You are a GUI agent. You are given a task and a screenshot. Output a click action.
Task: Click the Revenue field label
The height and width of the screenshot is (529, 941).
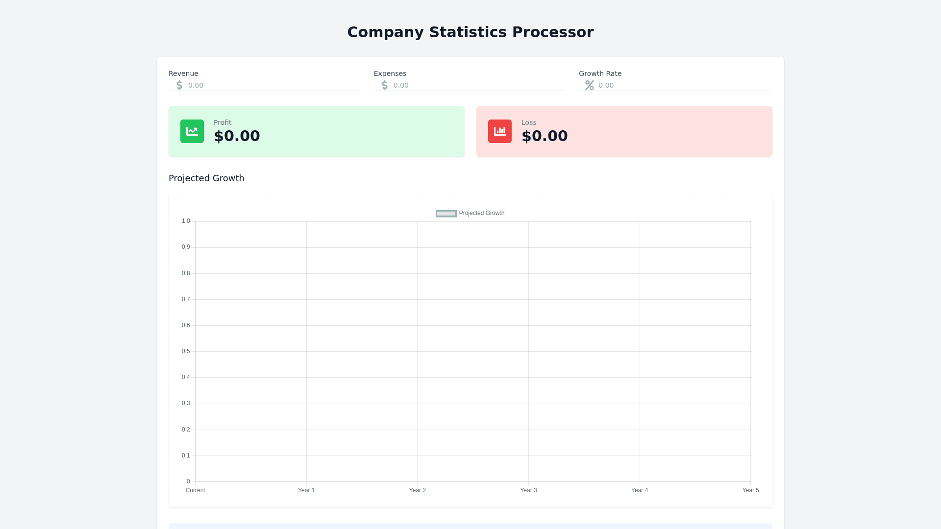[x=183, y=73]
